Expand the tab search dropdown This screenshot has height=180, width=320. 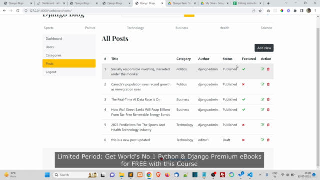pyautogui.click(x=286, y=3)
